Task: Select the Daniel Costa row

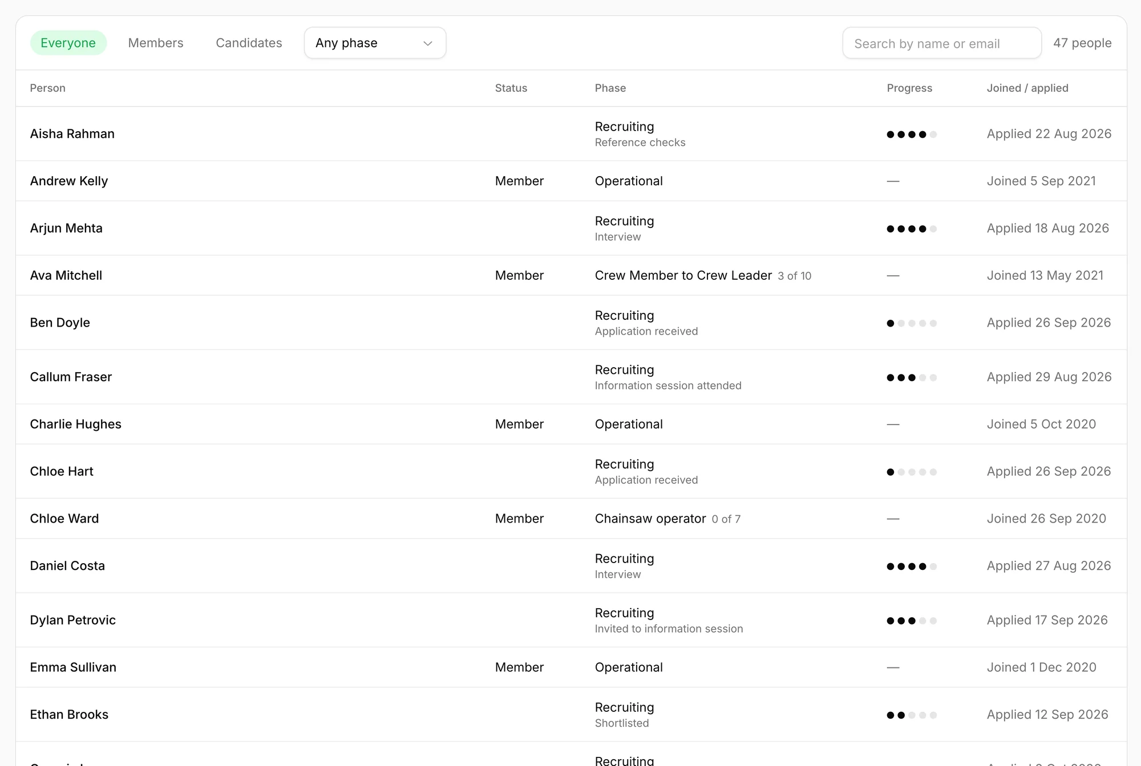Action: (x=571, y=566)
